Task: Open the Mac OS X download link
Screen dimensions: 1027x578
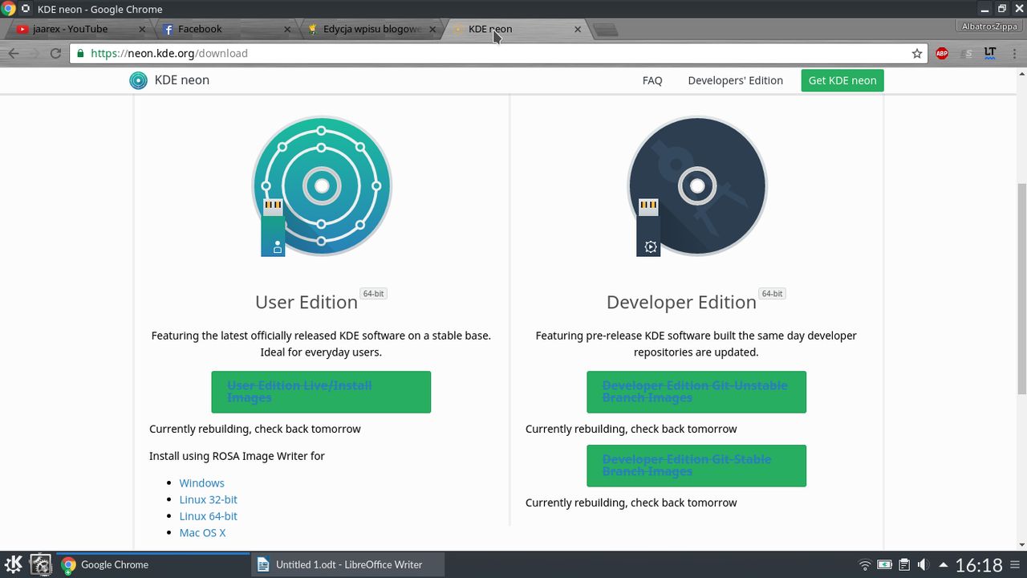Action: pos(202,533)
